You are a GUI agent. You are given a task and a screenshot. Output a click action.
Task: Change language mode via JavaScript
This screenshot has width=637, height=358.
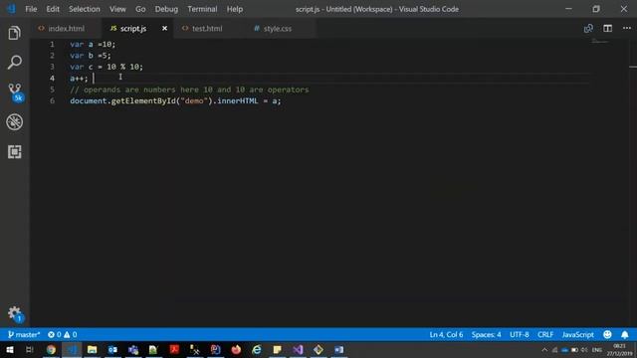[577, 334]
